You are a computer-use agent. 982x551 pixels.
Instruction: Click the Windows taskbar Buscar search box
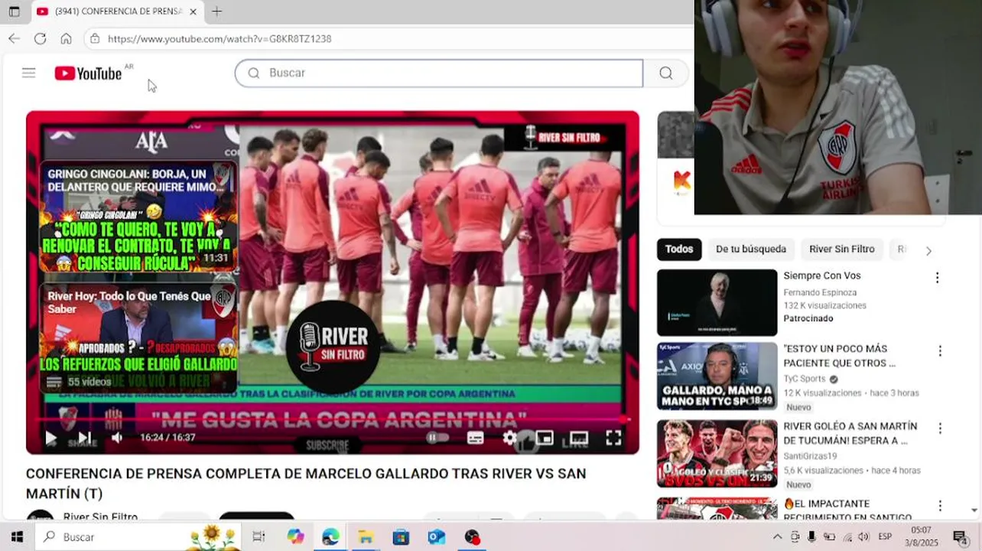[x=138, y=537]
